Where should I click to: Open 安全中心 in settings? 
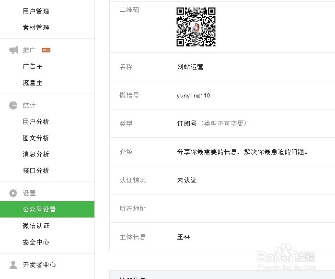pos(36,242)
